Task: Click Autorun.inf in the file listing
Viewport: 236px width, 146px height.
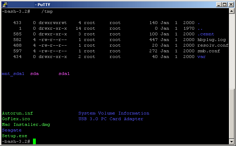Action: (x=17, y=113)
